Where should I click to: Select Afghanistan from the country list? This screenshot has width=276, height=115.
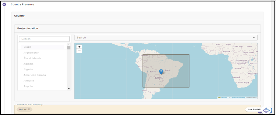pyautogui.click(x=31, y=53)
